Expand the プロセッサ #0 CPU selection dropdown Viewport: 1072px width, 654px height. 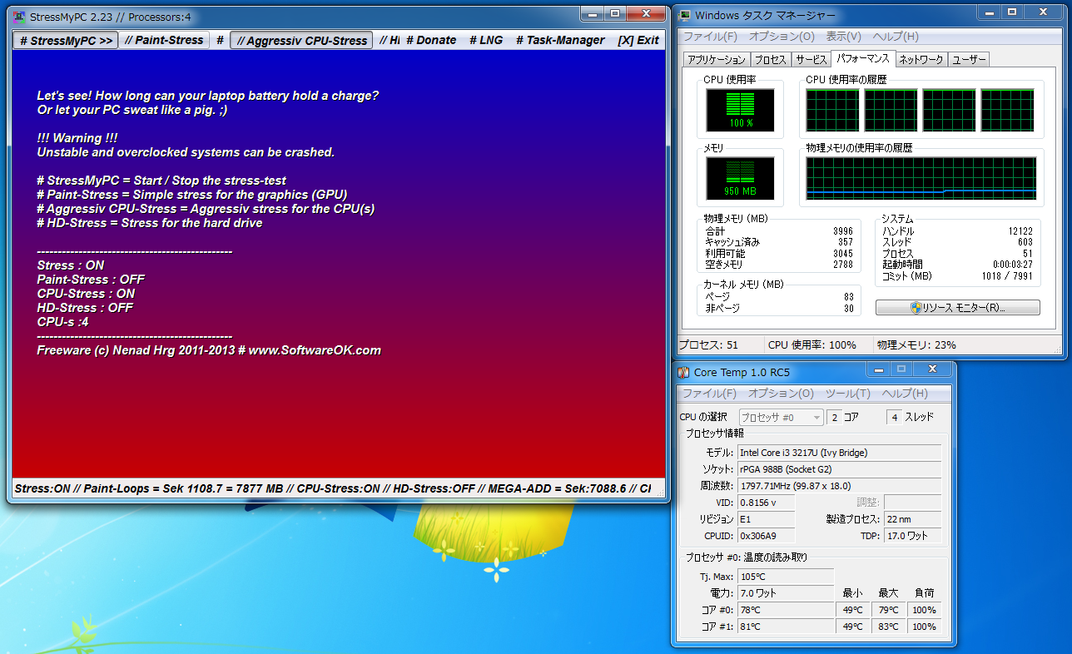781,418
